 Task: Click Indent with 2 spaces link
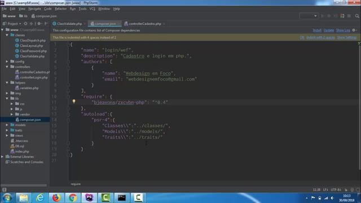click(x=320, y=38)
